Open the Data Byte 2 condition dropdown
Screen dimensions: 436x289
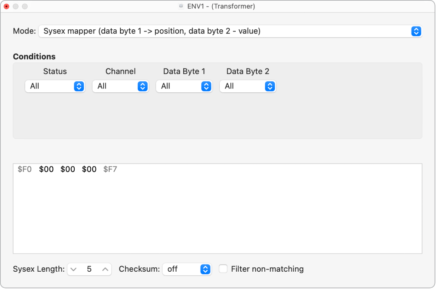click(248, 86)
